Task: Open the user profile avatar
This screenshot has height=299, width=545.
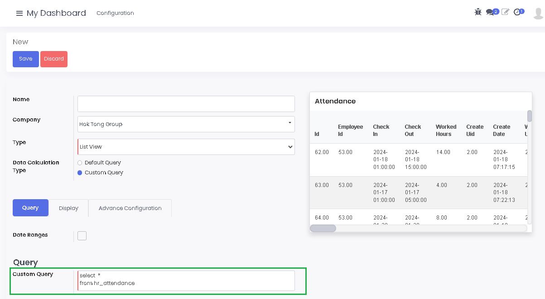Action: pos(537,13)
